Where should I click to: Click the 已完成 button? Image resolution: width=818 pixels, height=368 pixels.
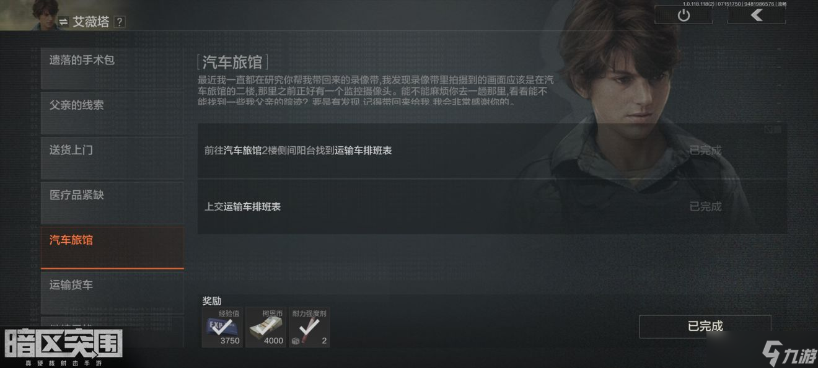705,326
